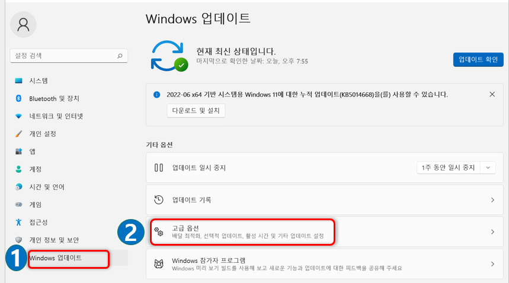Screen dimensions: 509x283
Task: Select 게임 in the sidebar
Action: pyautogui.click(x=69, y=204)
